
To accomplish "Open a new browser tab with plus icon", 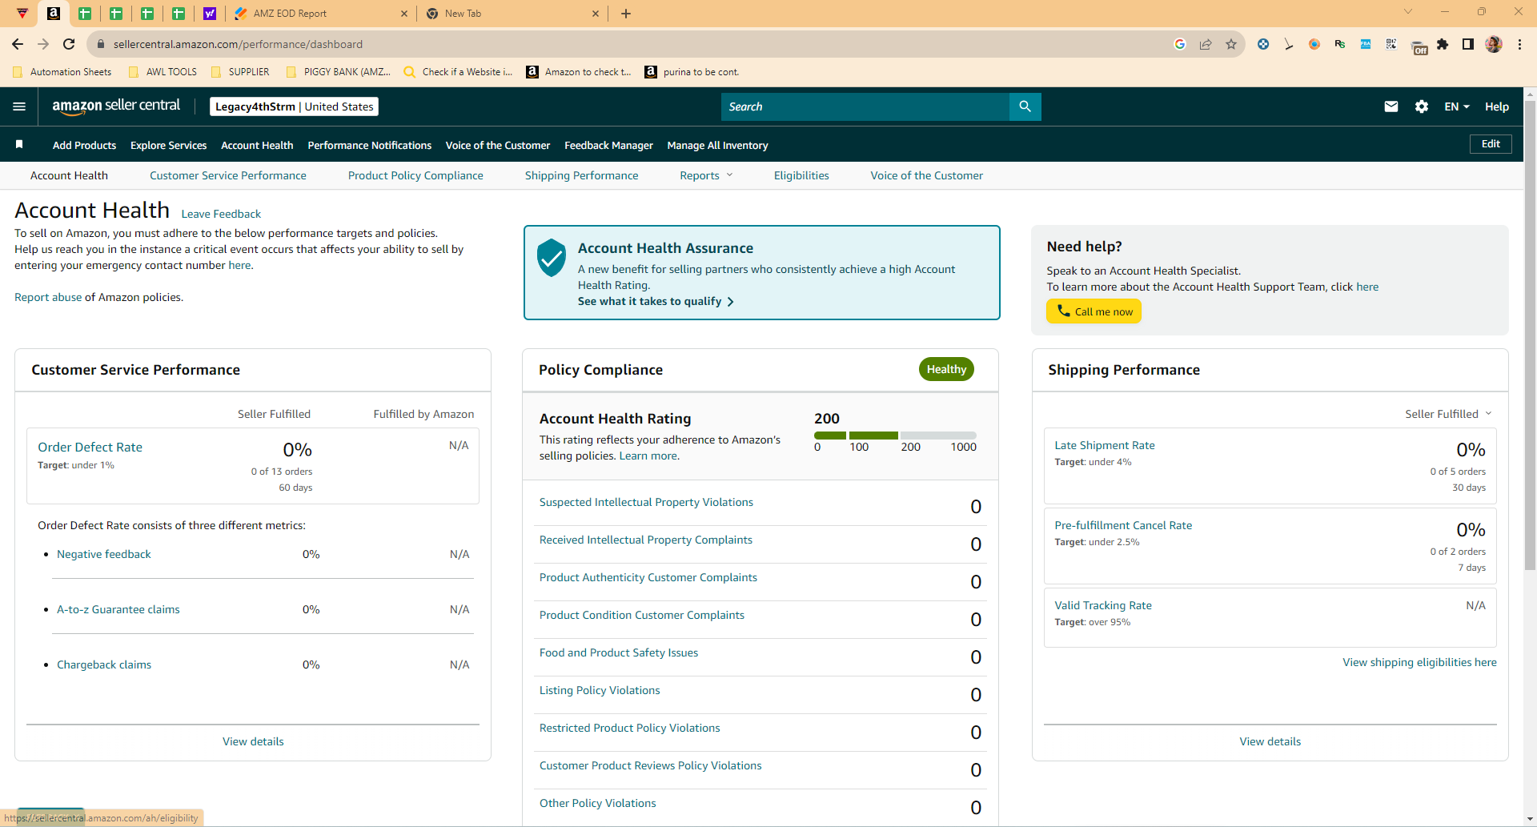I will pyautogui.click(x=626, y=14).
